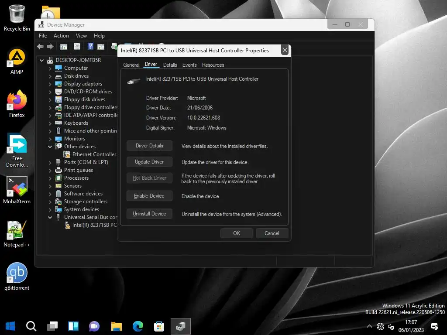Collapse the Other devices category
Image resolution: width=447 pixels, height=335 pixels.
[x=50, y=147]
